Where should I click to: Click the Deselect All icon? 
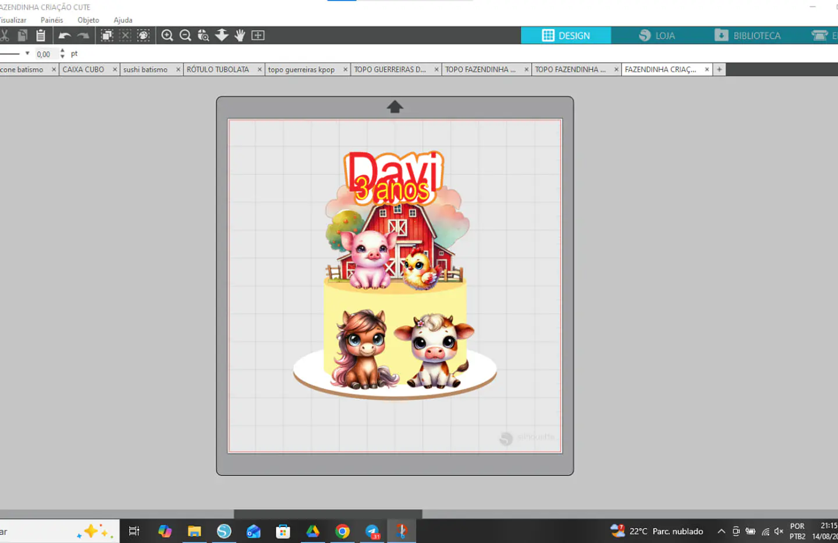[125, 36]
